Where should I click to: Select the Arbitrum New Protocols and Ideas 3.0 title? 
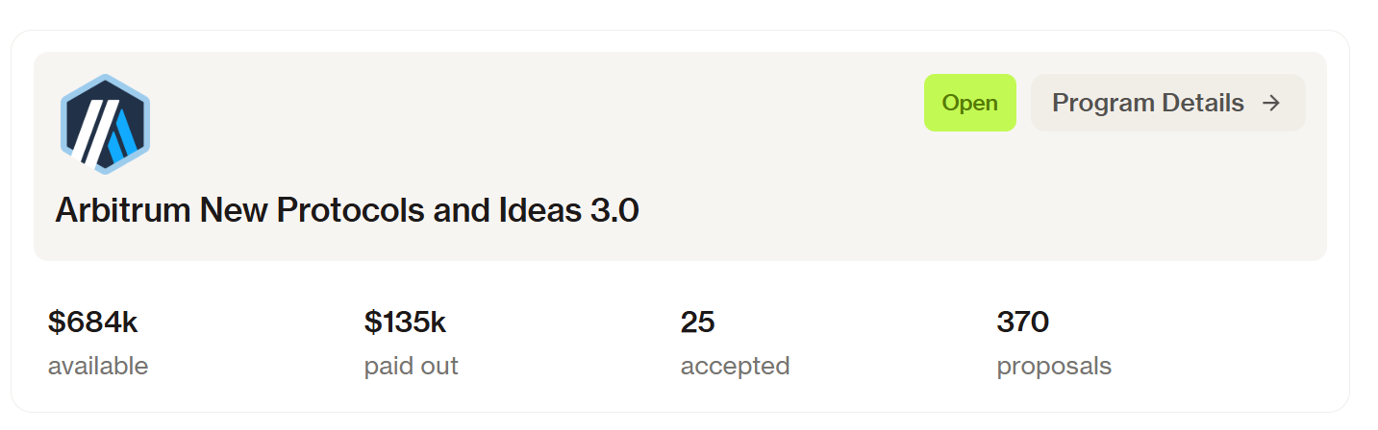[347, 210]
